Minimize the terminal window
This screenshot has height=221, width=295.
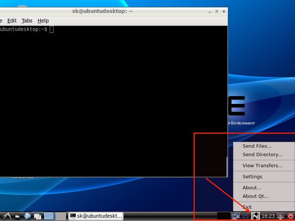(x=210, y=12)
